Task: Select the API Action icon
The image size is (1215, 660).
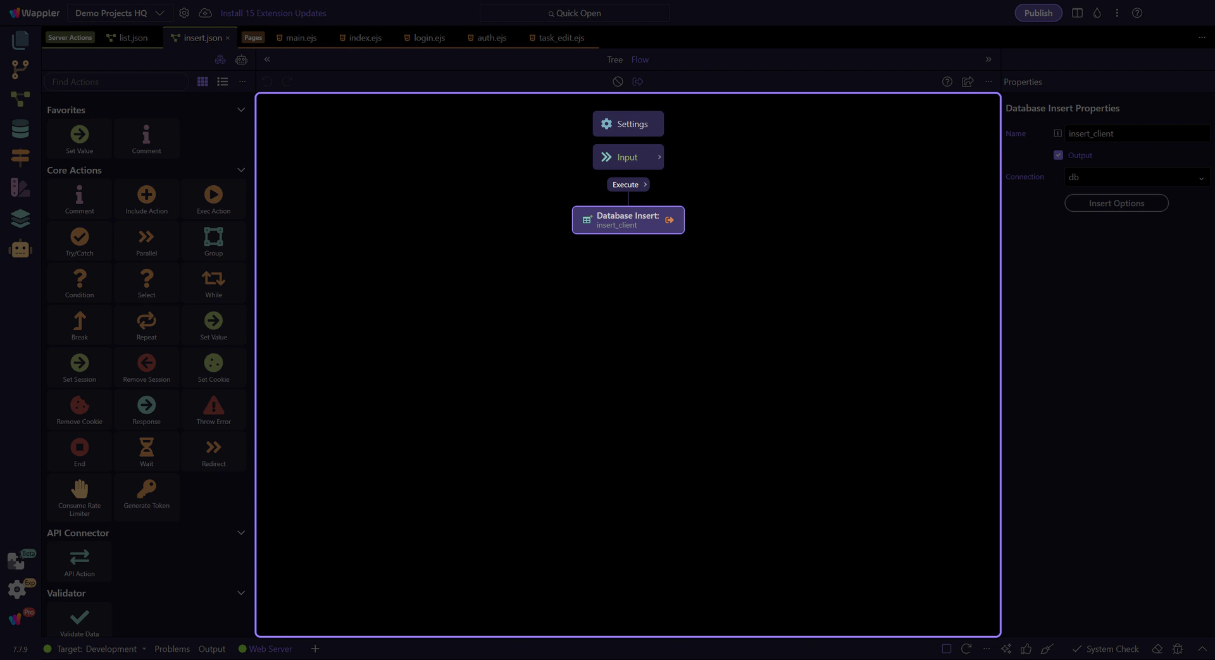Action: [79, 558]
